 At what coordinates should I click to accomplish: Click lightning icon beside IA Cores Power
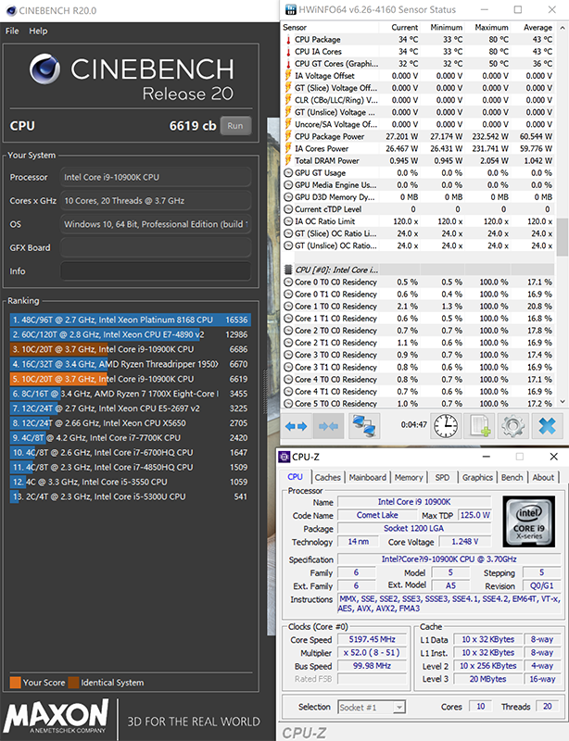(x=288, y=148)
